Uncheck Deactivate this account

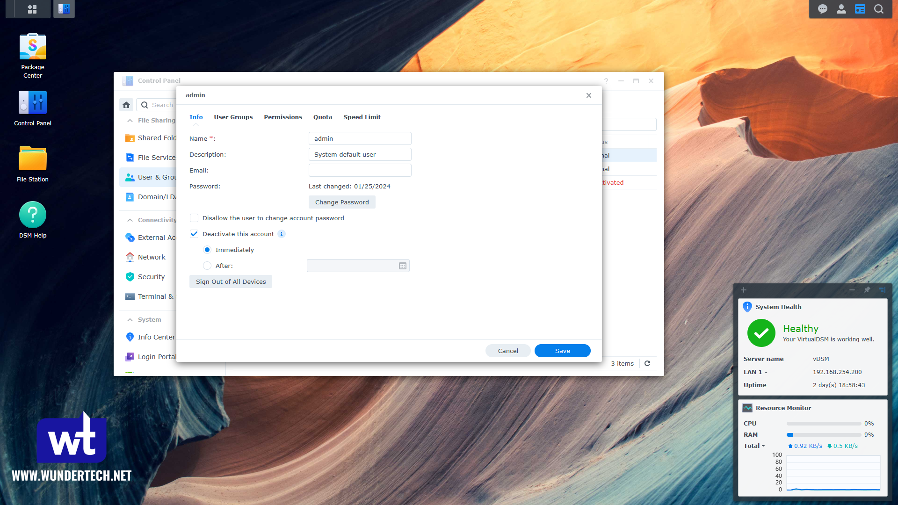point(194,234)
